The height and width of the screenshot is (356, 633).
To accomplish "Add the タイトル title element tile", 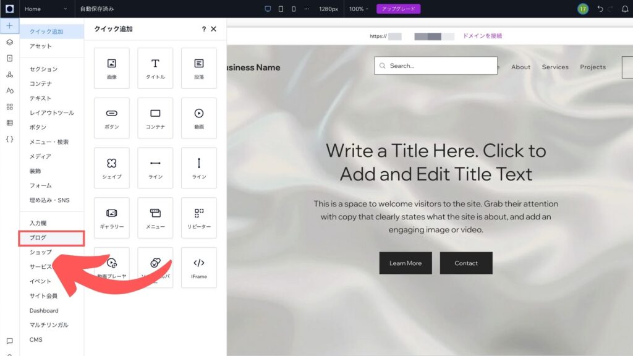I will click(155, 68).
